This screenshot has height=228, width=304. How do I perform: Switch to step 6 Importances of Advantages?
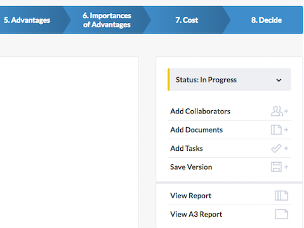pyautogui.click(x=107, y=20)
